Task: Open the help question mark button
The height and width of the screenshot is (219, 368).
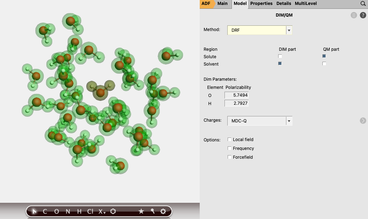Action: [x=363, y=15]
